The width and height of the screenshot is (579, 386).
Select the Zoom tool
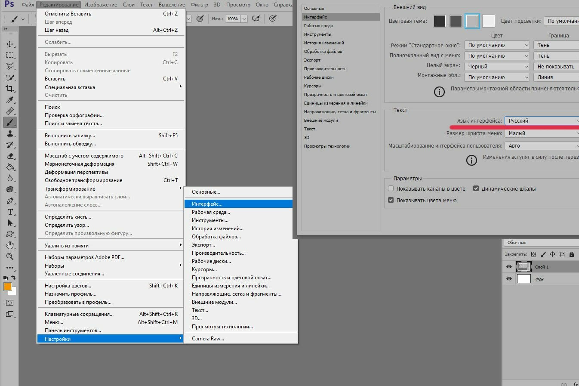pyautogui.click(x=10, y=257)
